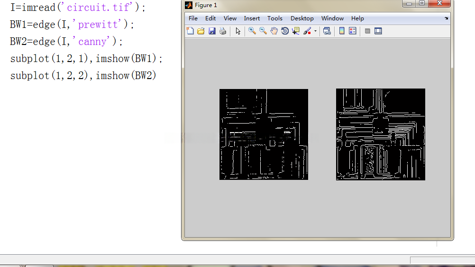Minimize the Figure 1 window

409,4
